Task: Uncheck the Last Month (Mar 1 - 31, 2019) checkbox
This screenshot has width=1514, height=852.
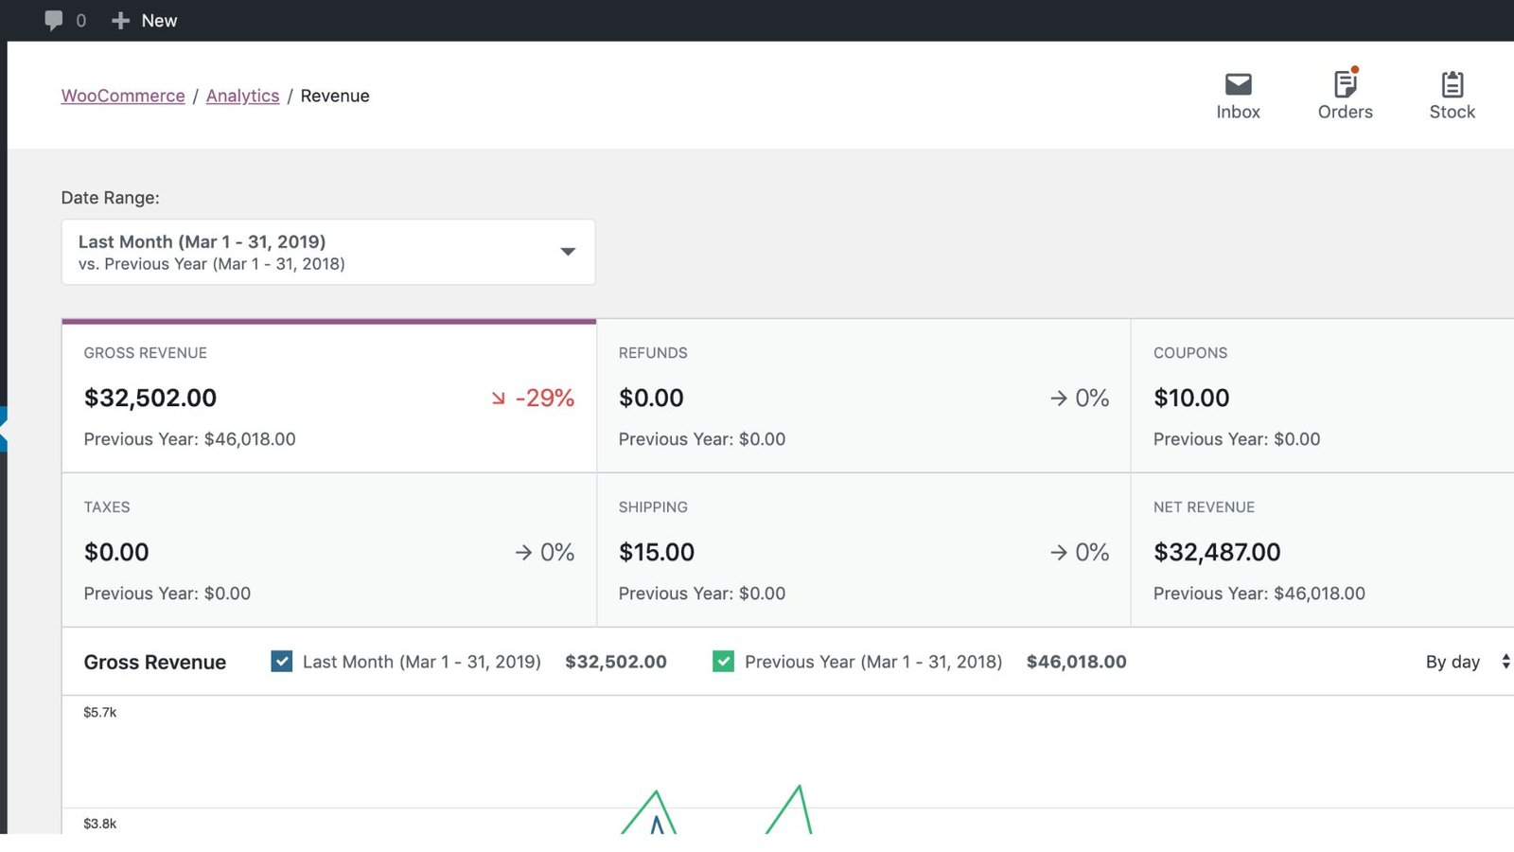Action: (282, 662)
